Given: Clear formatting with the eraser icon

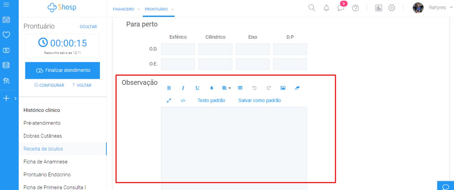Looking at the screenshot, I should (x=297, y=88).
